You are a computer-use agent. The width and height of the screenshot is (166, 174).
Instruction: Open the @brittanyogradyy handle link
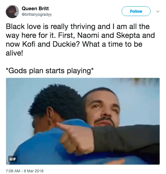[x=37, y=15]
